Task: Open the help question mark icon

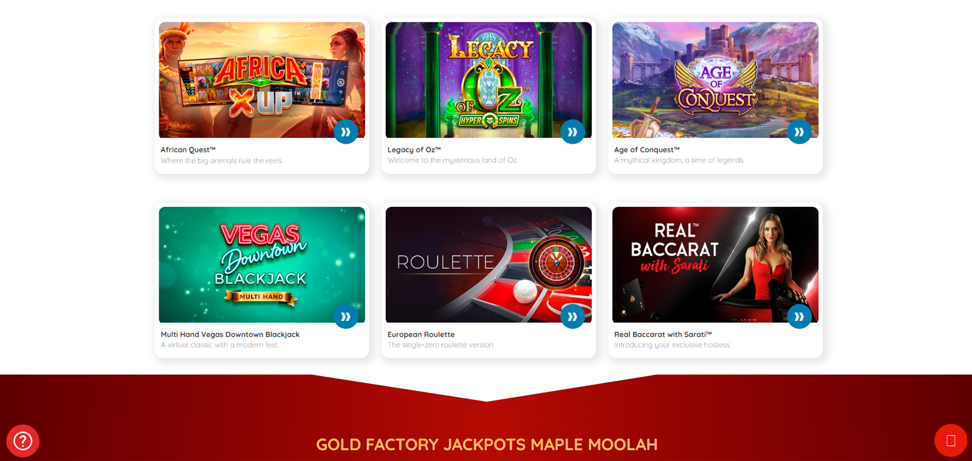Action: [23, 440]
